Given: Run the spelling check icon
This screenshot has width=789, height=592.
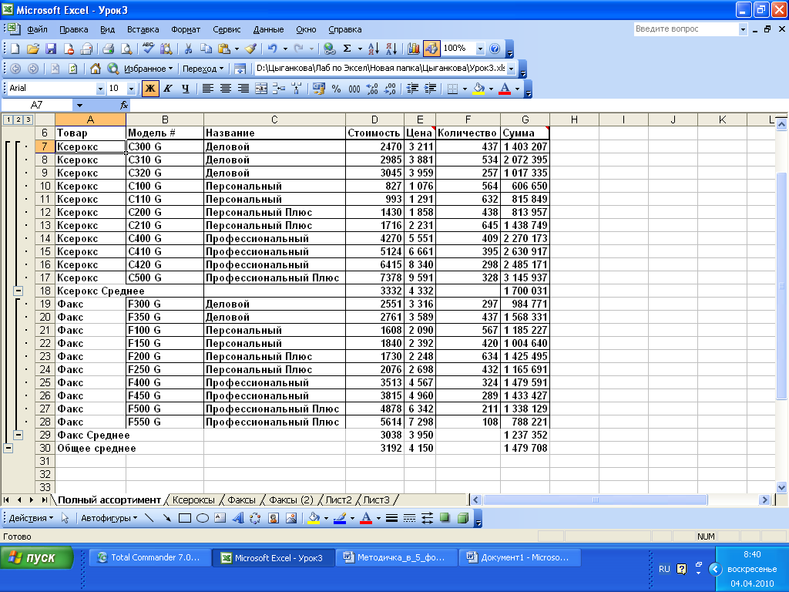Looking at the screenshot, I should 149,49.
